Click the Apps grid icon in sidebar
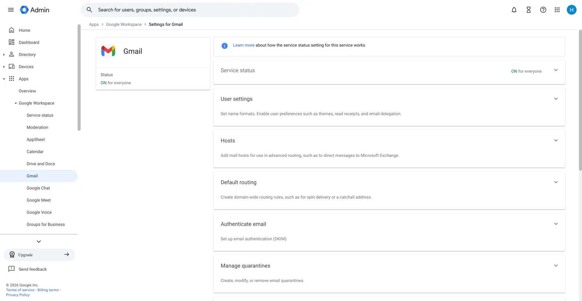Image resolution: width=582 pixels, height=301 pixels. tap(12, 79)
